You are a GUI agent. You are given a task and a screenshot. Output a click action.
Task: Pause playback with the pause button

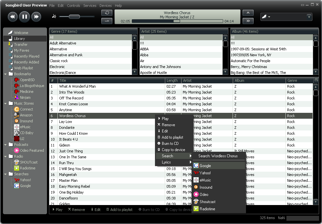[x=24, y=17]
